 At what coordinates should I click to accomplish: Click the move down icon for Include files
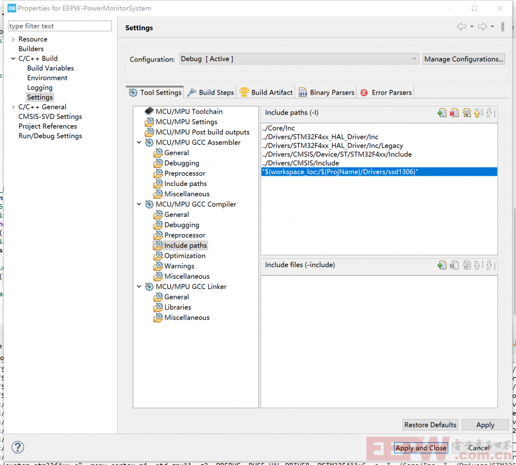click(x=490, y=265)
